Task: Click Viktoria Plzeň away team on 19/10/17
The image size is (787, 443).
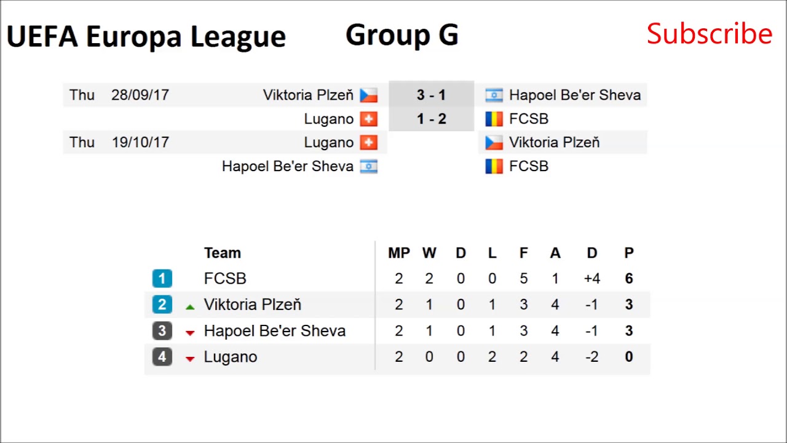Action: click(554, 143)
